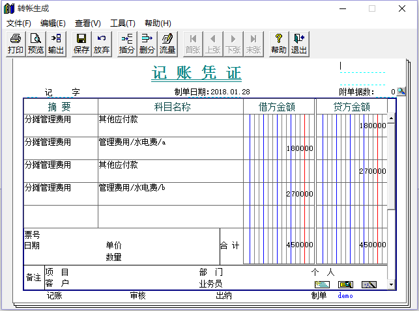
Task: Click the 帮助 (Help) toolbar icon
Action: pyautogui.click(x=278, y=44)
